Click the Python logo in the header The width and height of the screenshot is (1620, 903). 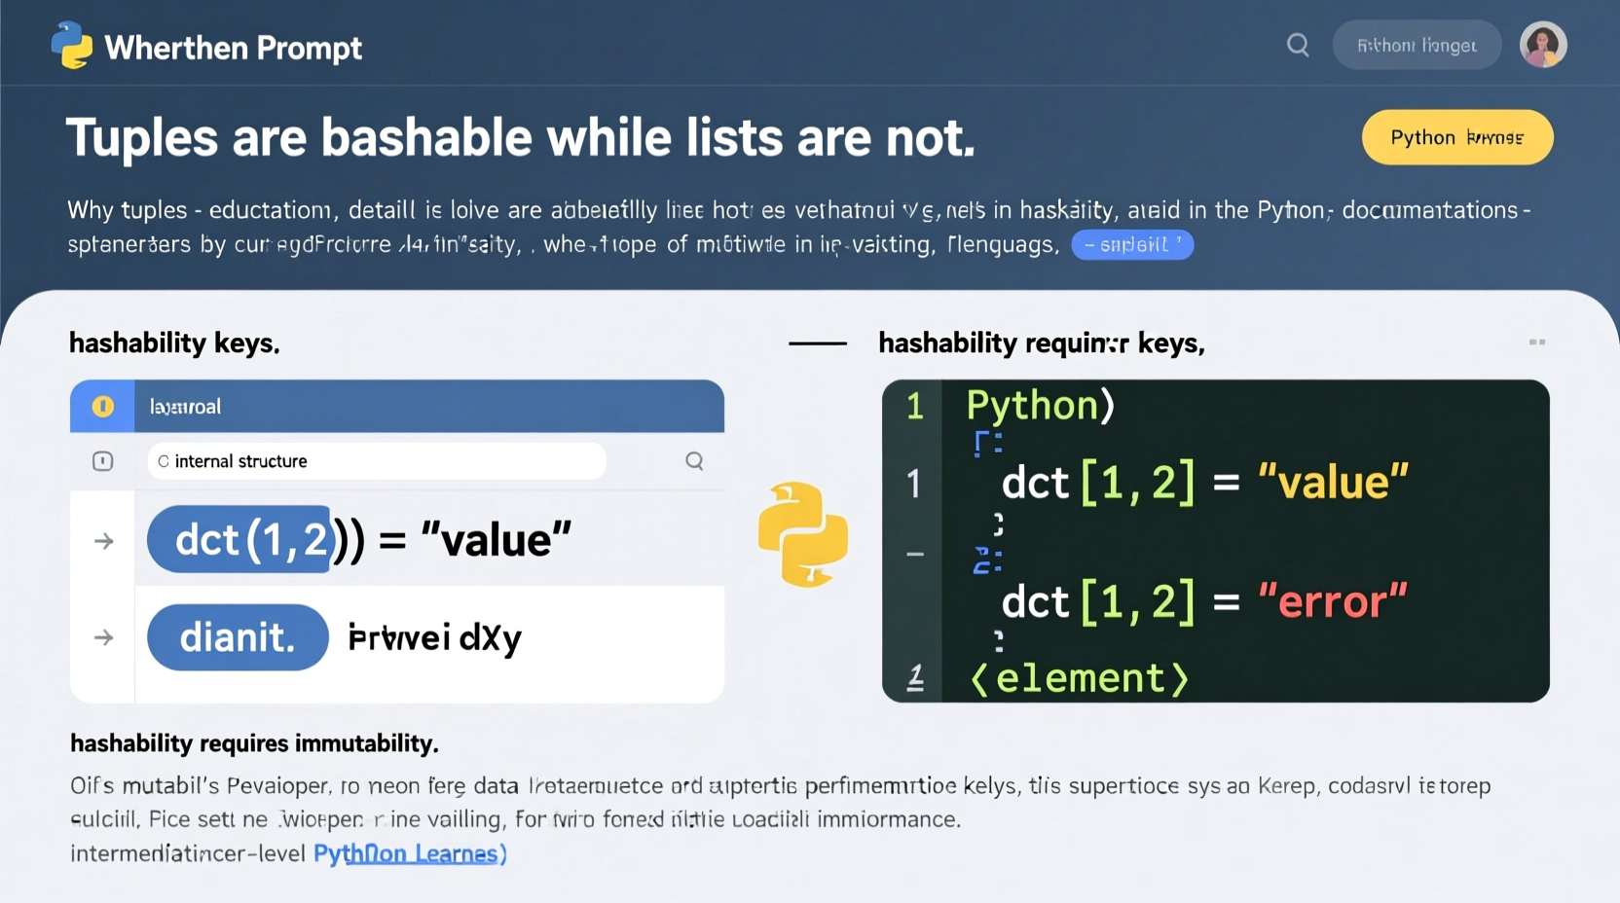(x=71, y=46)
